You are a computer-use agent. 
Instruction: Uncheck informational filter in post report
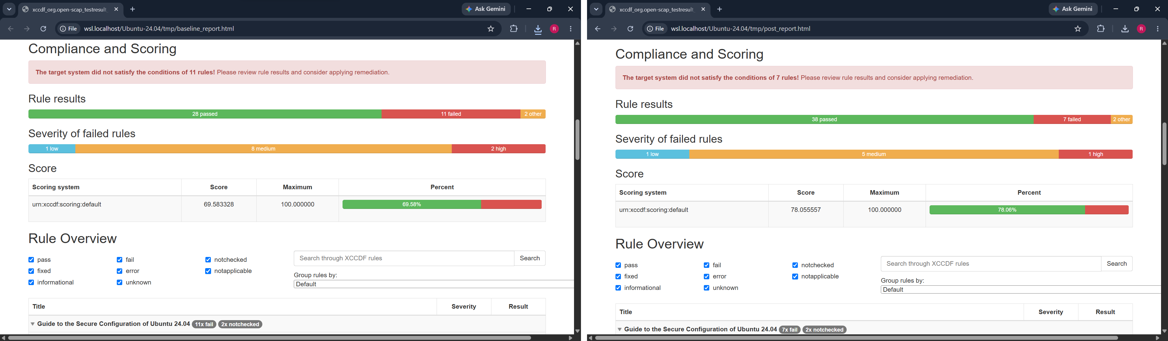point(618,287)
